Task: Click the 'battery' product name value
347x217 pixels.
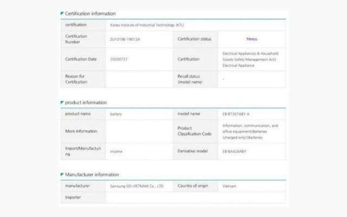Action: pyautogui.click(x=116, y=114)
